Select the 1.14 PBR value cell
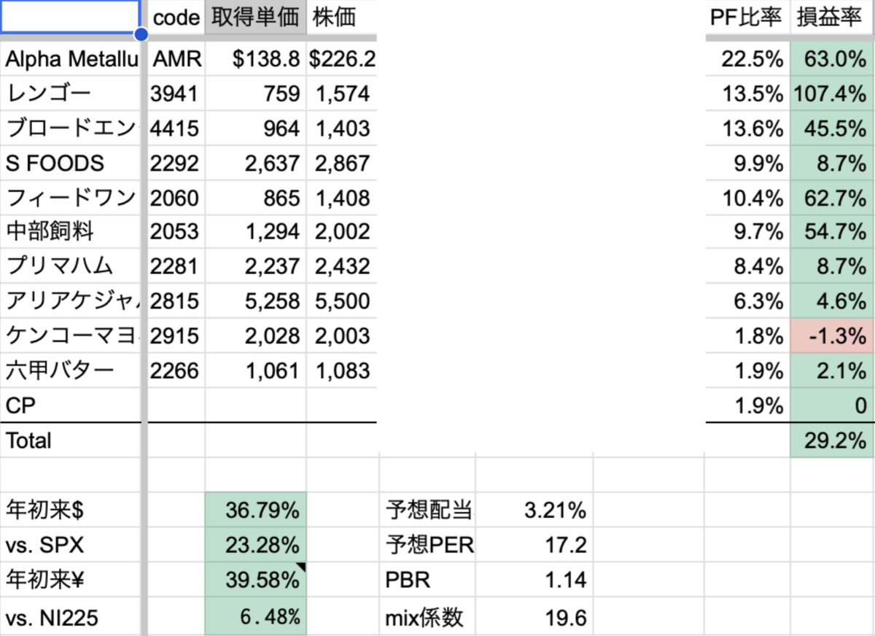875x636 pixels. (x=534, y=581)
